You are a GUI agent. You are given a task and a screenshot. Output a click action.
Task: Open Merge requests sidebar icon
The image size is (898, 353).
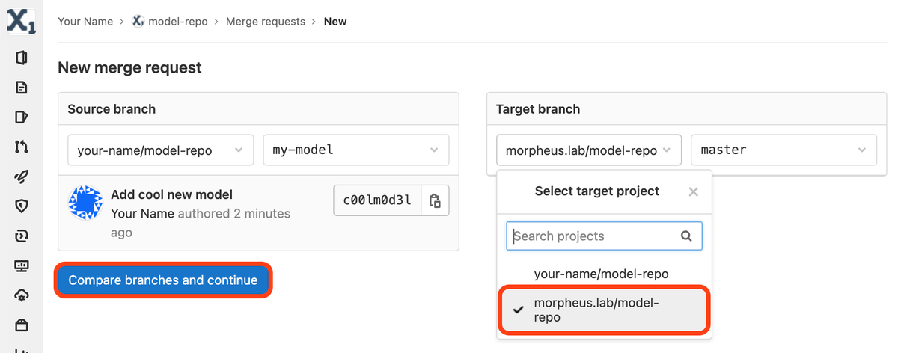coord(21,147)
